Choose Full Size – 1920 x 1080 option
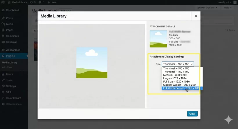This screenshot has width=238, height=129. coord(182,82)
